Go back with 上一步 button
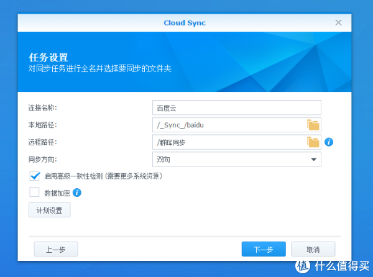373x277 pixels. (x=55, y=249)
